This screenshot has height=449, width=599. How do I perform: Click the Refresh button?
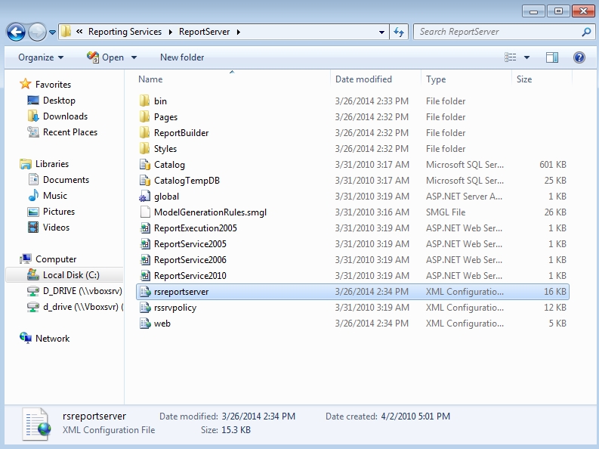pyautogui.click(x=399, y=32)
